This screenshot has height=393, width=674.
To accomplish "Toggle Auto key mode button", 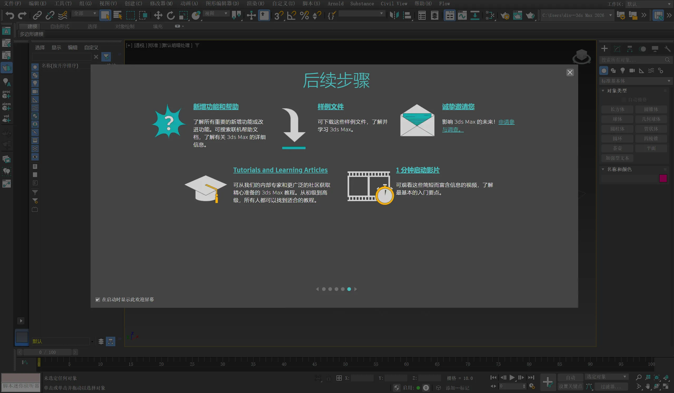I will click(x=570, y=377).
